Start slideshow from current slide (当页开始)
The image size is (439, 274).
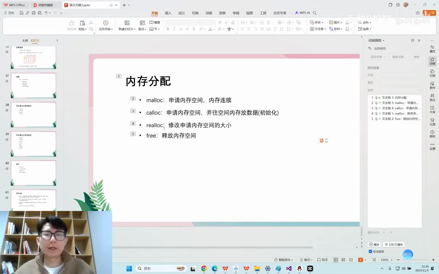pyautogui.click(x=106, y=25)
